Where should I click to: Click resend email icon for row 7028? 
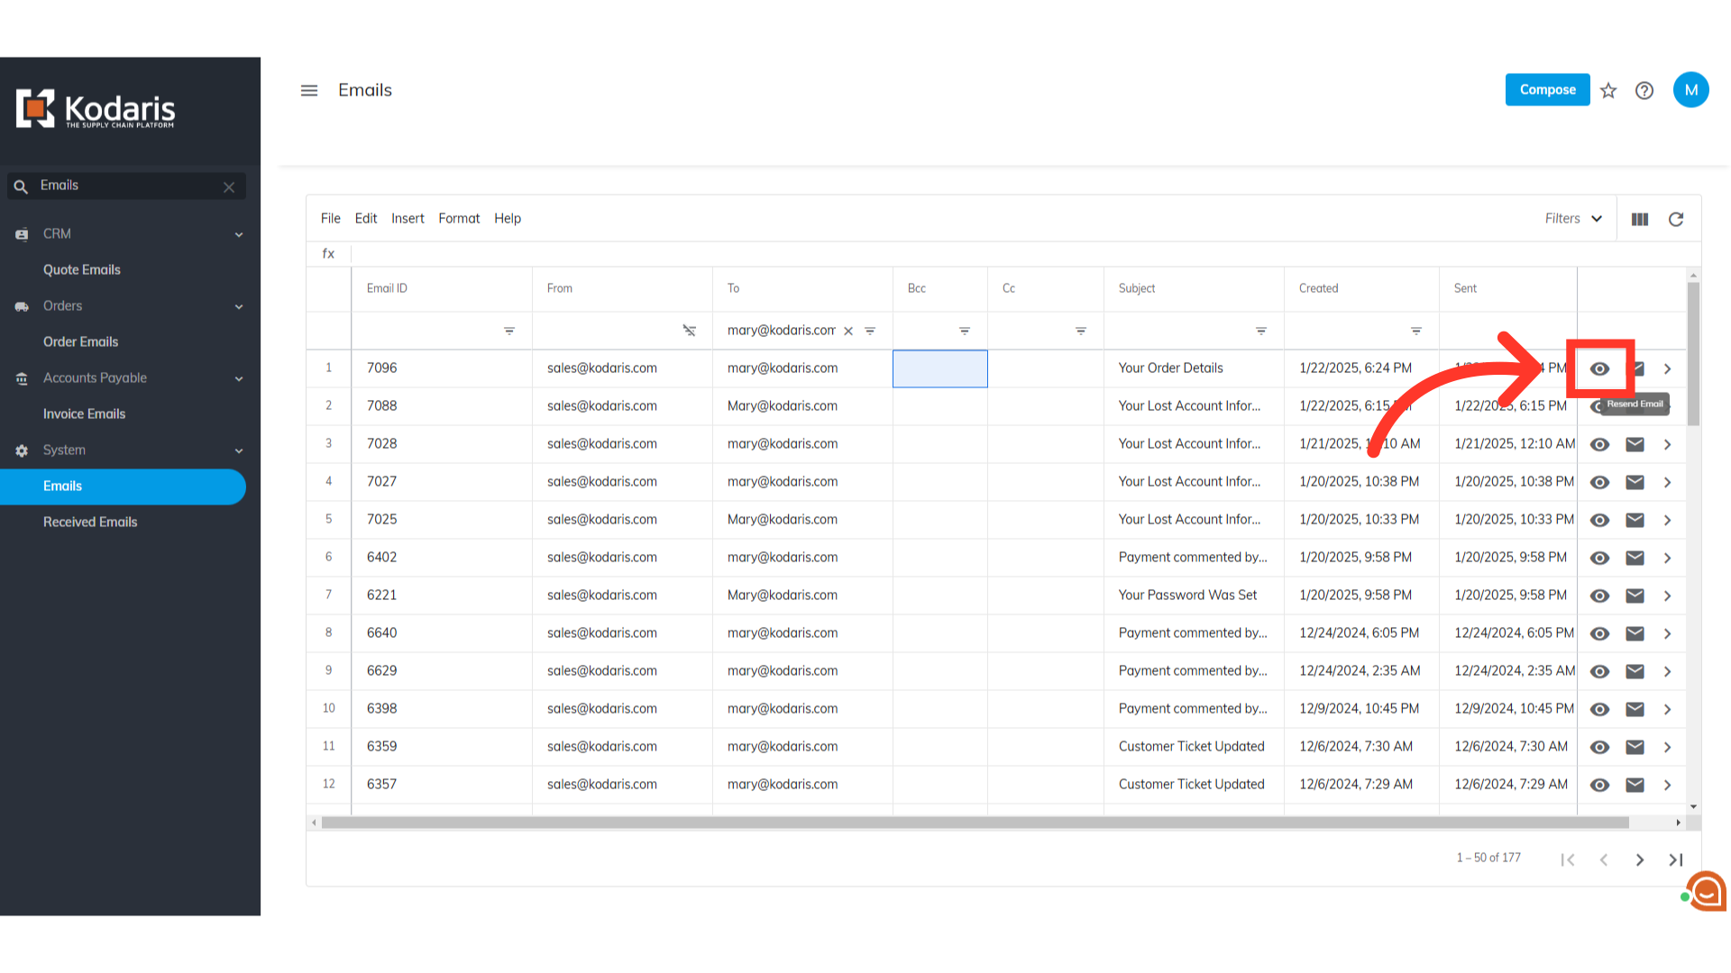pos(1635,444)
